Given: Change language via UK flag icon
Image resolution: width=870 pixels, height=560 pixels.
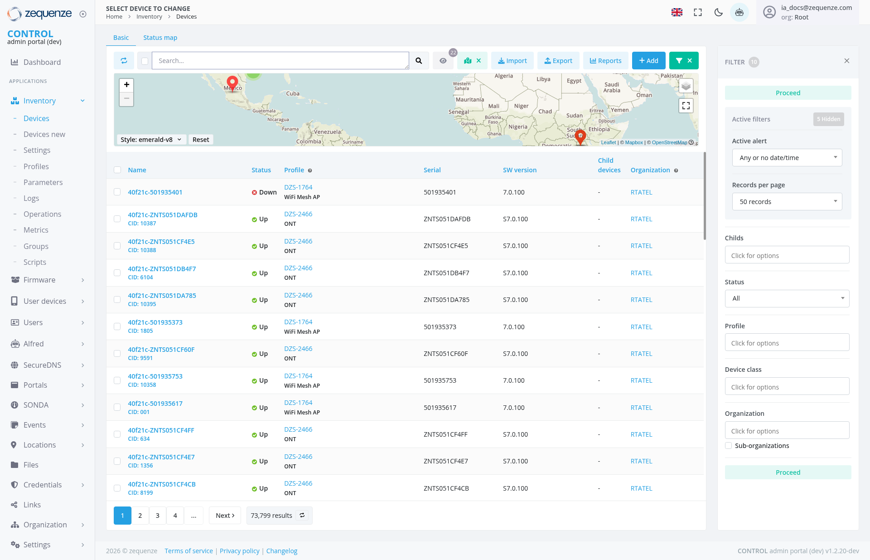Looking at the screenshot, I should click(x=677, y=12).
